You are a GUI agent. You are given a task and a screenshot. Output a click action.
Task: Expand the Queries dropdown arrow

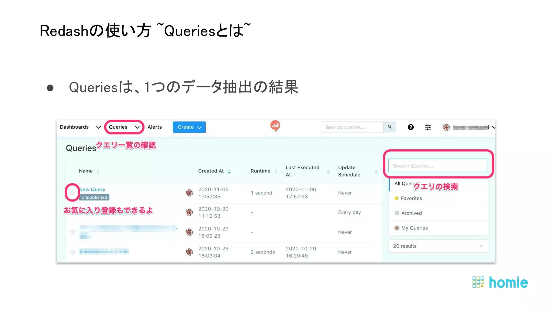[137, 127]
